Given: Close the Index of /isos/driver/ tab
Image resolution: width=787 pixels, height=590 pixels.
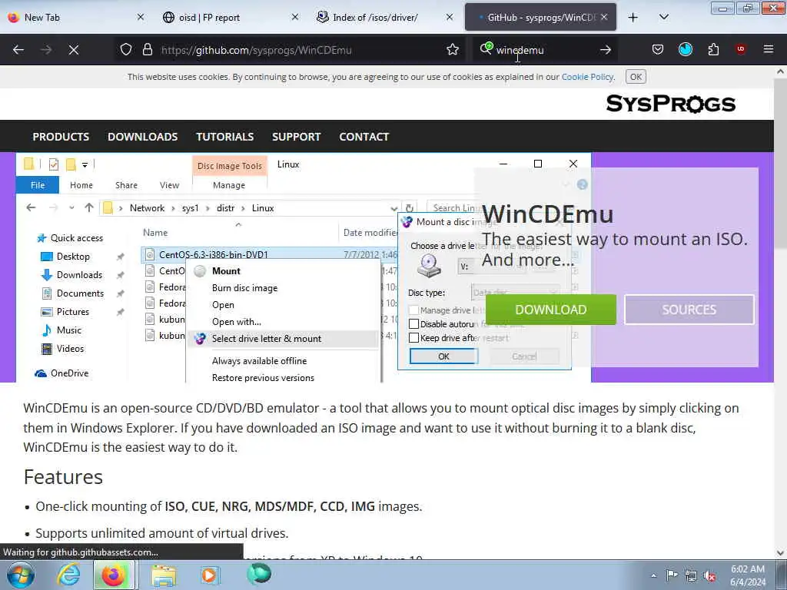Looking at the screenshot, I should 450,17.
